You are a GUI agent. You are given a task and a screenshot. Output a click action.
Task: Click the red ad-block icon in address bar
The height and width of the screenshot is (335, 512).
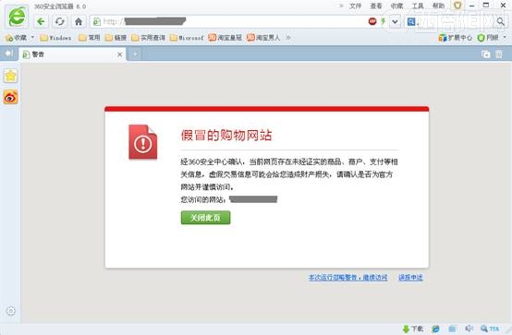(x=372, y=21)
